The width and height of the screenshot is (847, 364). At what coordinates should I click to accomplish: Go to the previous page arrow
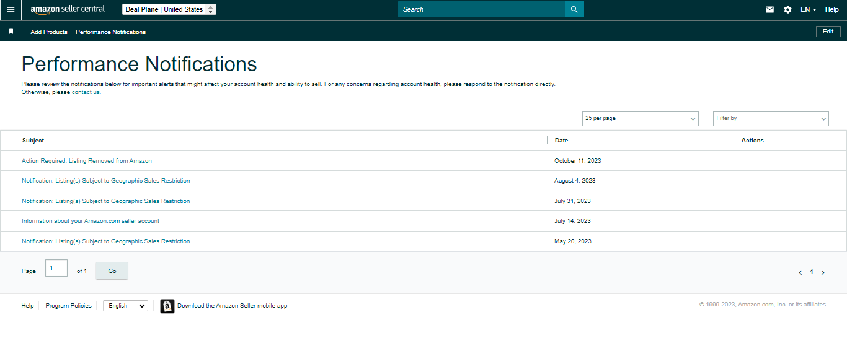(x=800, y=272)
